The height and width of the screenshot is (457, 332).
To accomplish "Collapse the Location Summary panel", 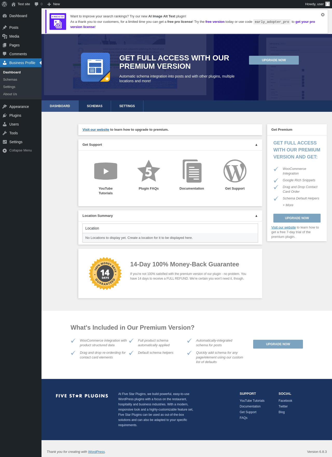I will click(x=256, y=216).
